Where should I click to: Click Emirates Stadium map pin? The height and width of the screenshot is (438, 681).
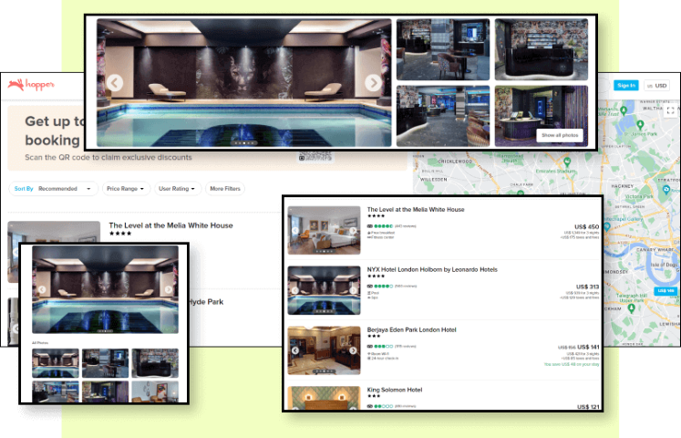pos(567,162)
